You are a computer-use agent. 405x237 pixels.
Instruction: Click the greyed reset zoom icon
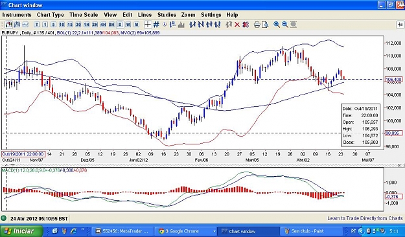294,25
